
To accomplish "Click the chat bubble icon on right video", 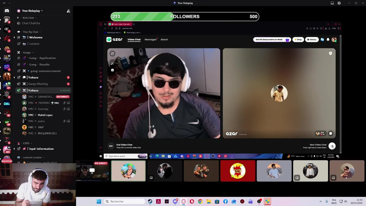I will coord(331,133).
